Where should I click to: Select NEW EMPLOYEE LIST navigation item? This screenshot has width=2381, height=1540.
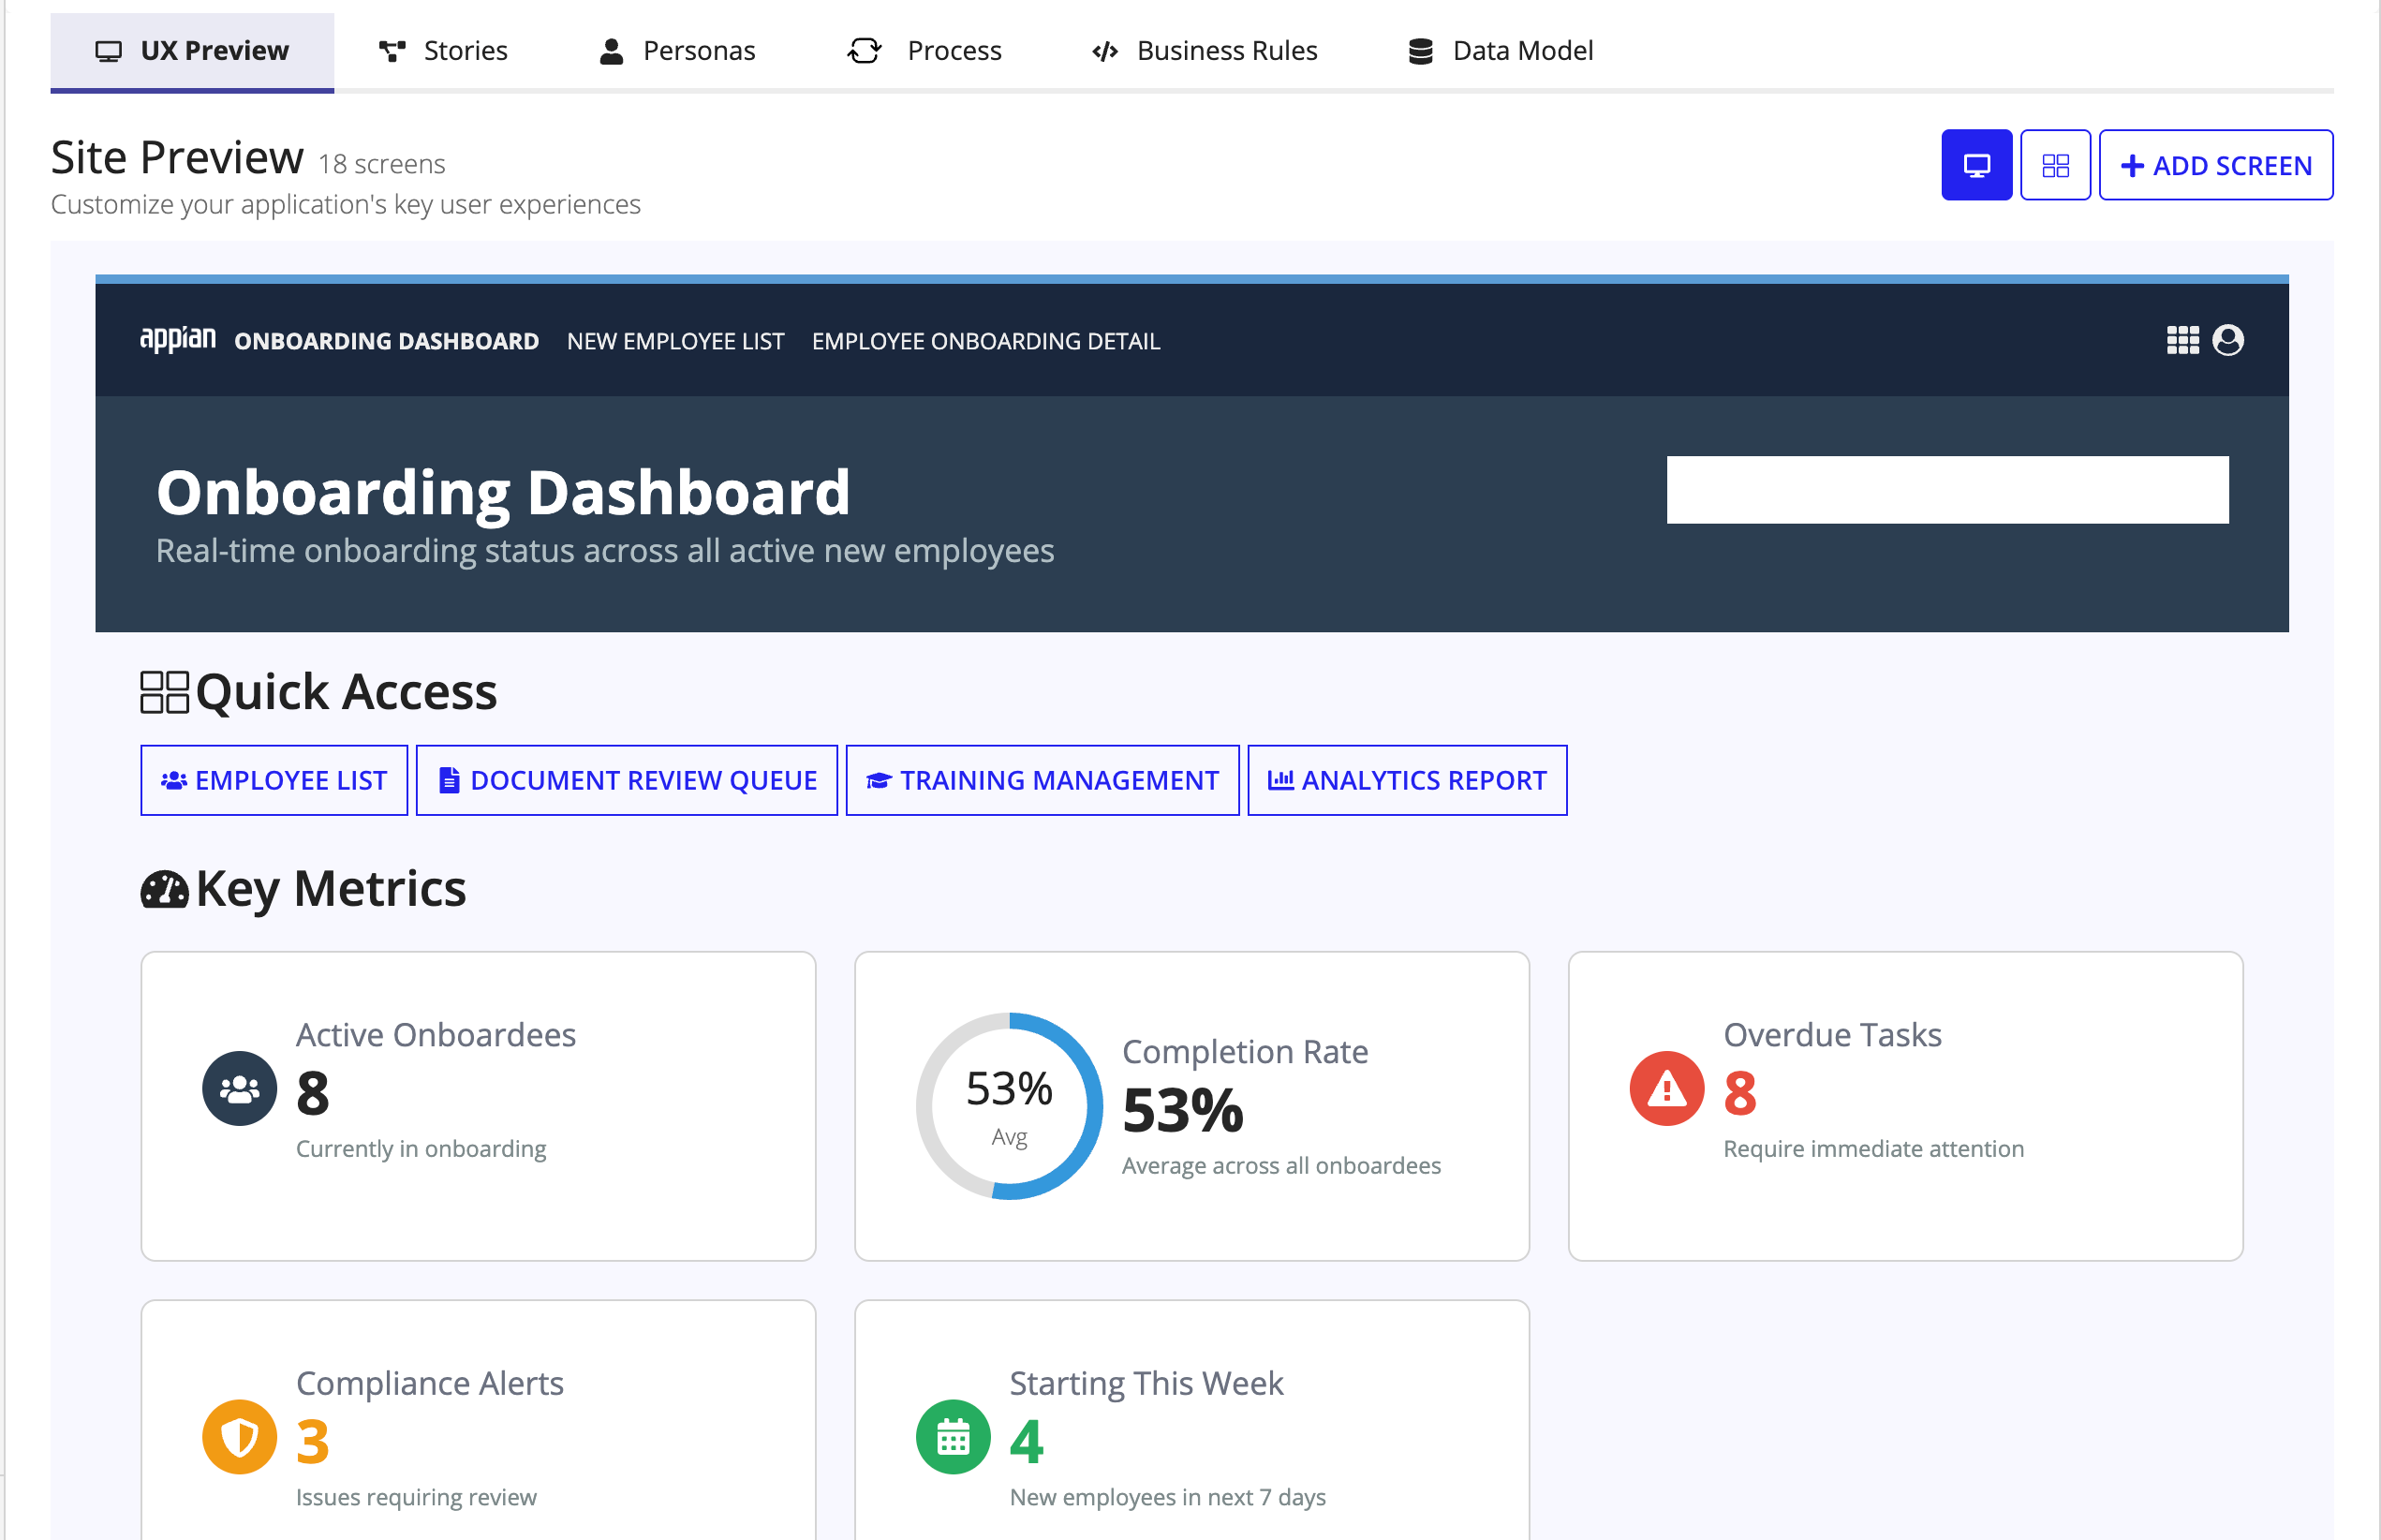click(675, 341)
